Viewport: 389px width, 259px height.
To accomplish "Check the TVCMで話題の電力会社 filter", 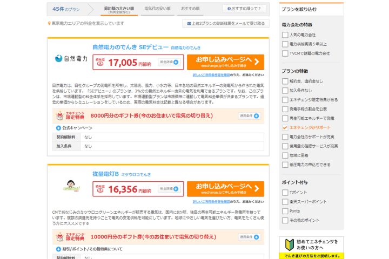I will [x=285, y=53].
